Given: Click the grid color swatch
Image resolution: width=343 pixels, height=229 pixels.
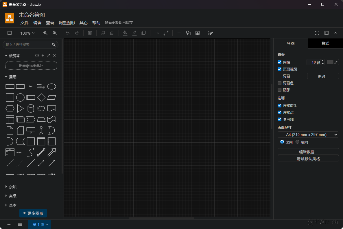Looking at the screenshot, I should pyautogui.click(x=330, y=62).
